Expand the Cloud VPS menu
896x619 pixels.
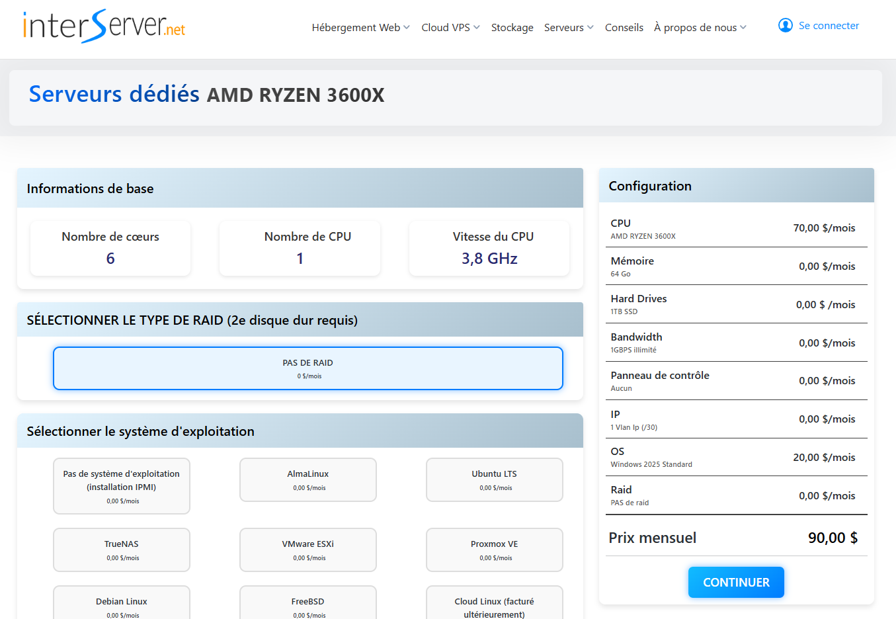(x=450, y=27)
